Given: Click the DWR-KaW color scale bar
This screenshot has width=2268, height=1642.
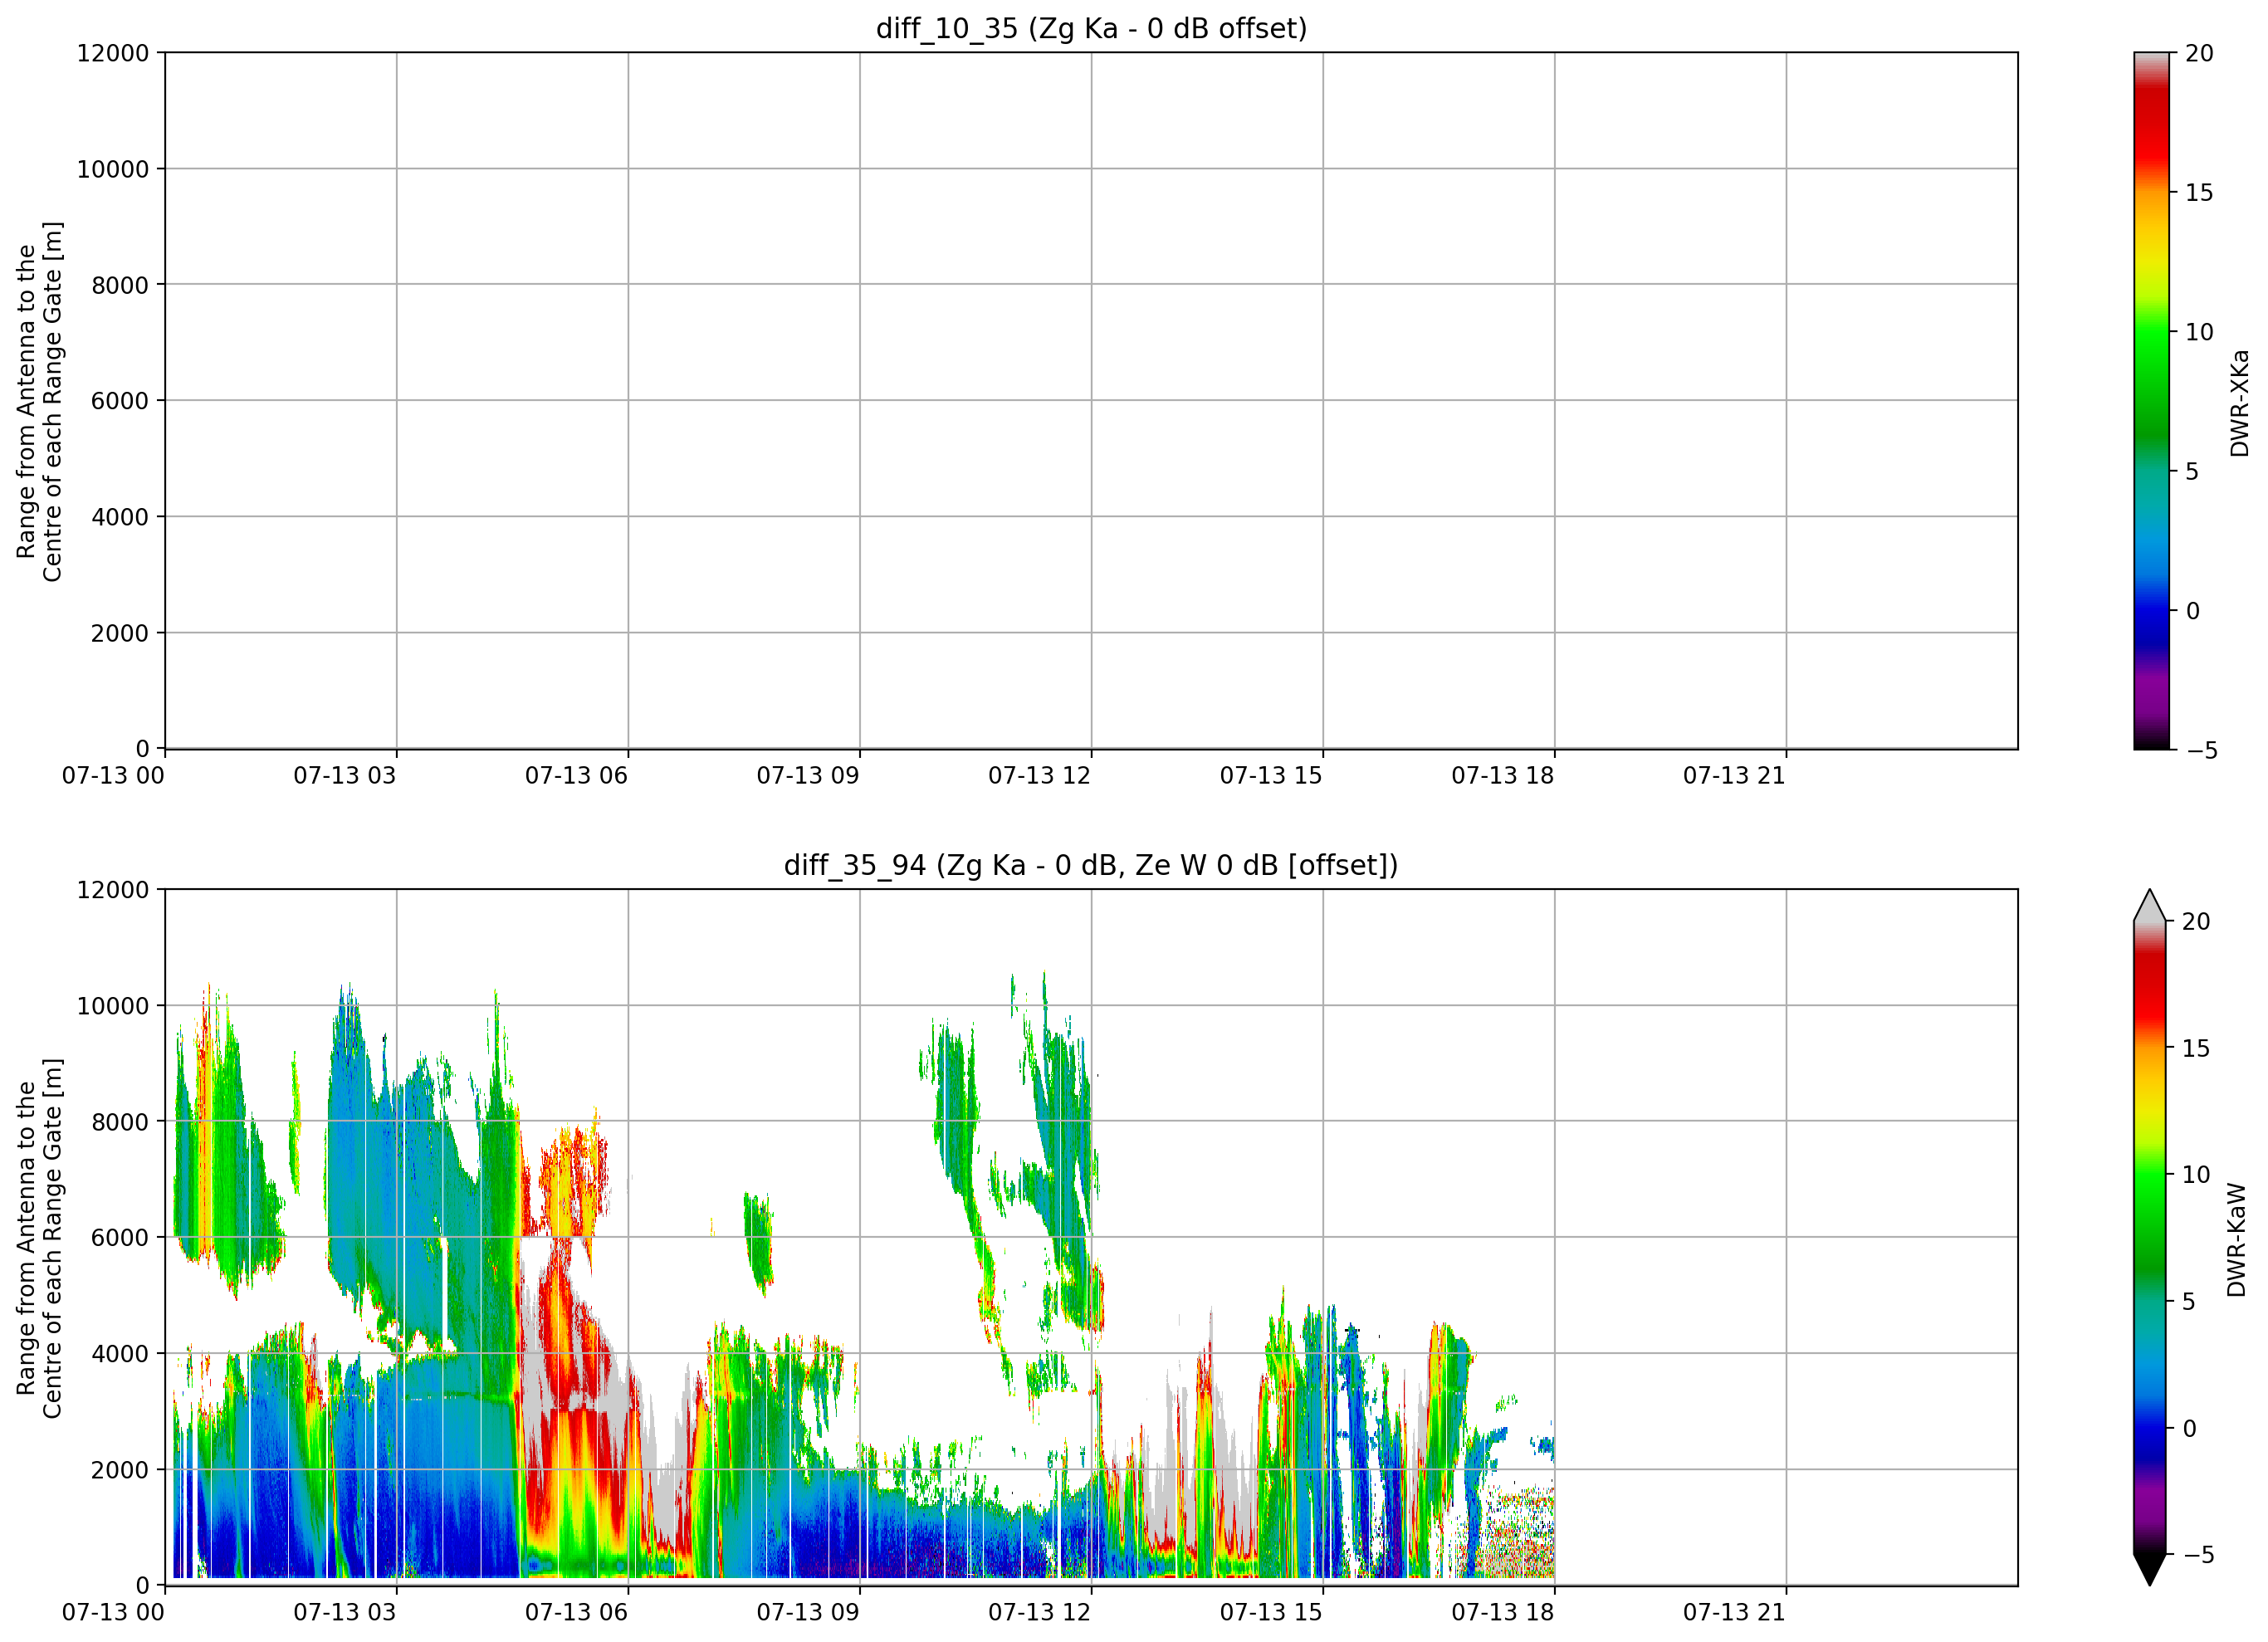Looking at the screenshot, I should [x=2150, y=1237].
